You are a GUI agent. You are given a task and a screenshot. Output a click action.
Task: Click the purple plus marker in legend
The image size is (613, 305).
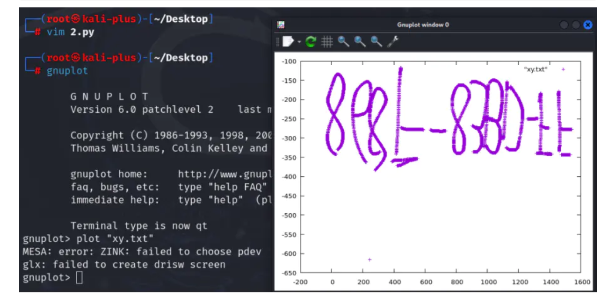coord(563,69)
